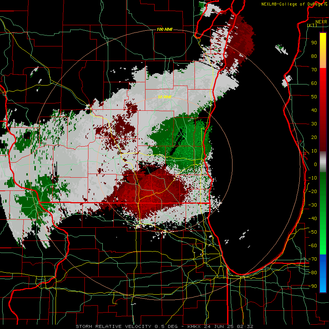Select the 20 value on velocity scale
This screenshot has height=329, width=329.
[314, 137]
